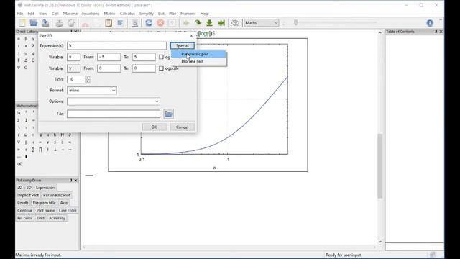The image size is (460, 259).
Task: Click the open file toolbar icon
Action: coord(34,23)
